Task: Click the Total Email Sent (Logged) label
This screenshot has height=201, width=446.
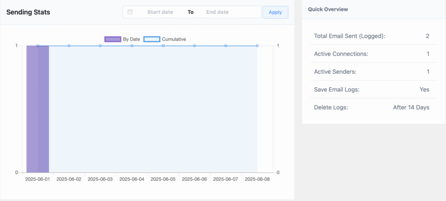Action: 350,36
